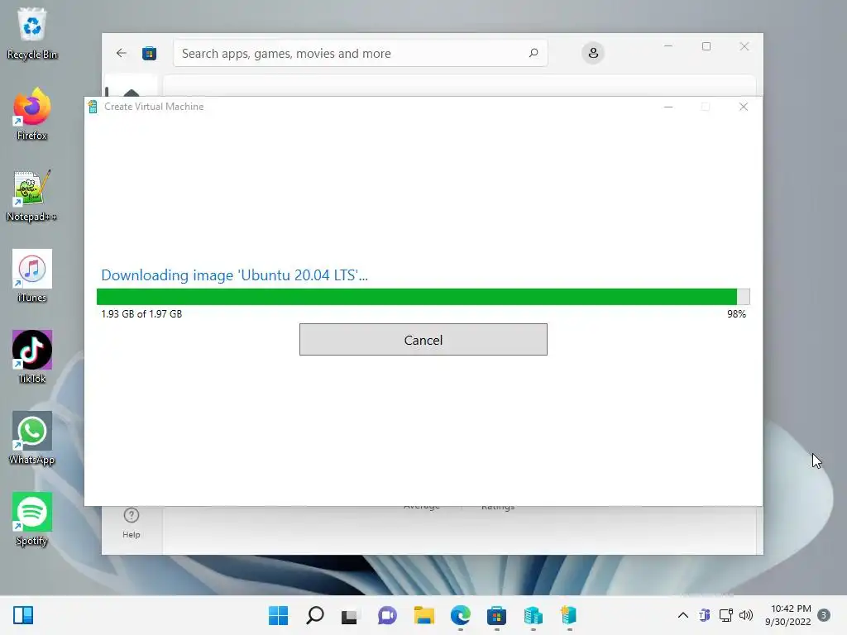
Task: Open notification count badge
Action: [824, 615]
